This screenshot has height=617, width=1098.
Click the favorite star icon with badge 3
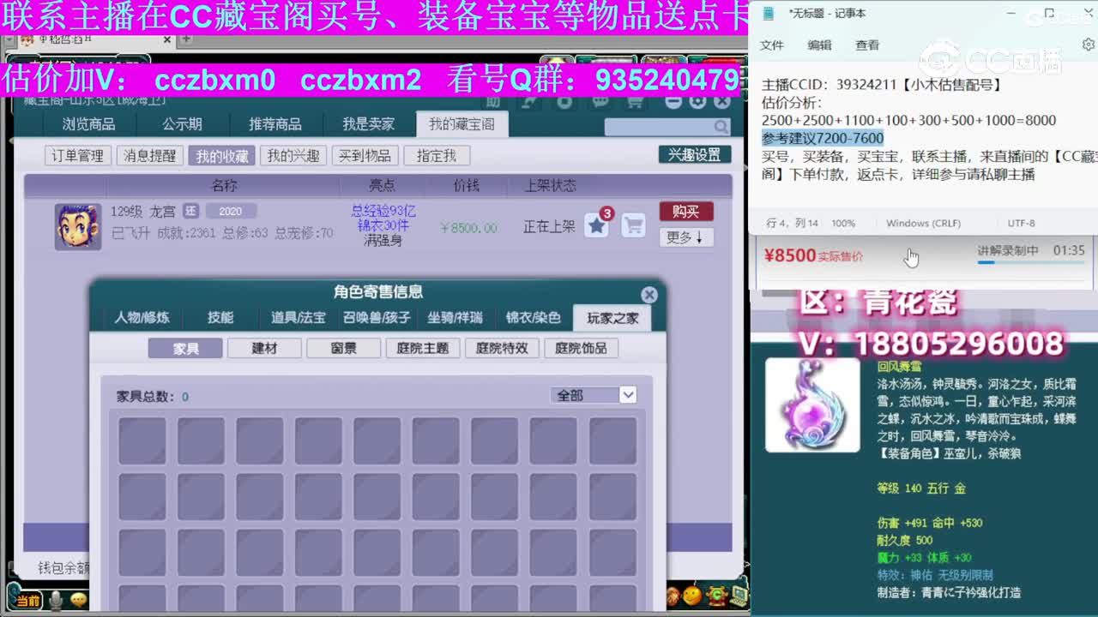[x=596, y=225]
